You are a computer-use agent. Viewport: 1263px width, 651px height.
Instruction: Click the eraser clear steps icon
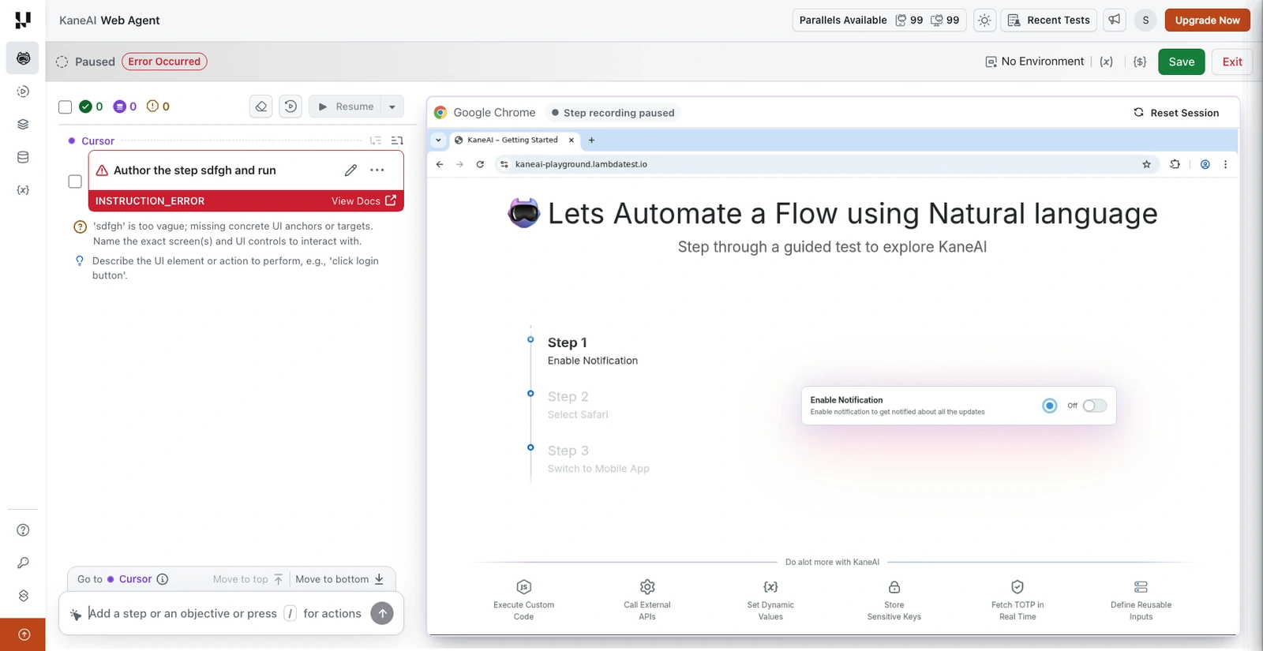261,107
